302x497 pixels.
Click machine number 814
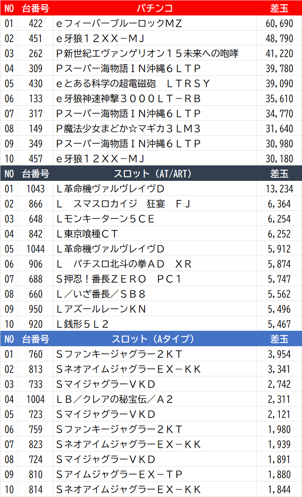(x=36, y=490)
